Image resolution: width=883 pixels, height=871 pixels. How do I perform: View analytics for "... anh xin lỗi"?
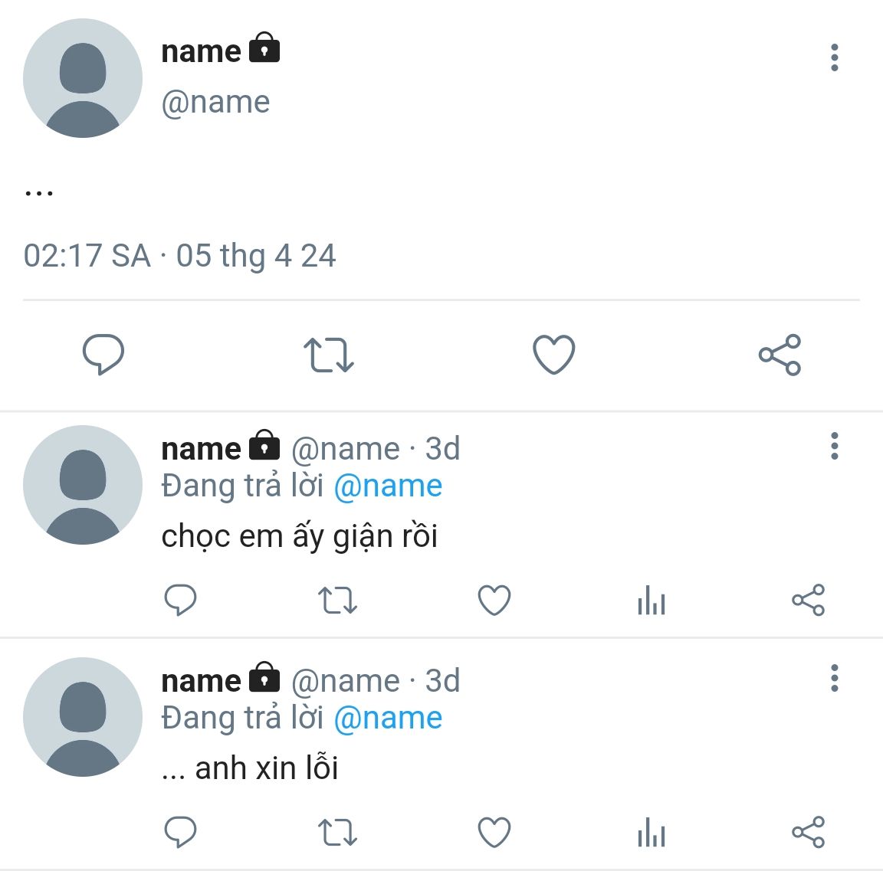651,832
